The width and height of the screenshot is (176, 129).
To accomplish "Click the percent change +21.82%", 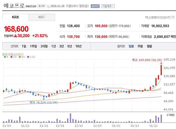I will 40,36.
